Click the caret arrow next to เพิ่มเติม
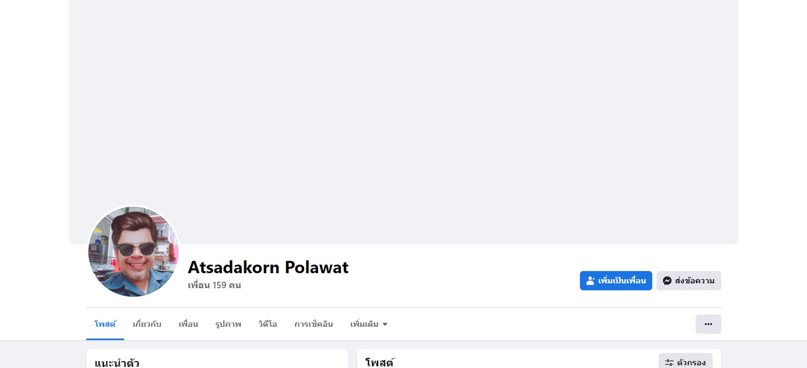Viewport: 807px width, 368px height. coord(385,325)
